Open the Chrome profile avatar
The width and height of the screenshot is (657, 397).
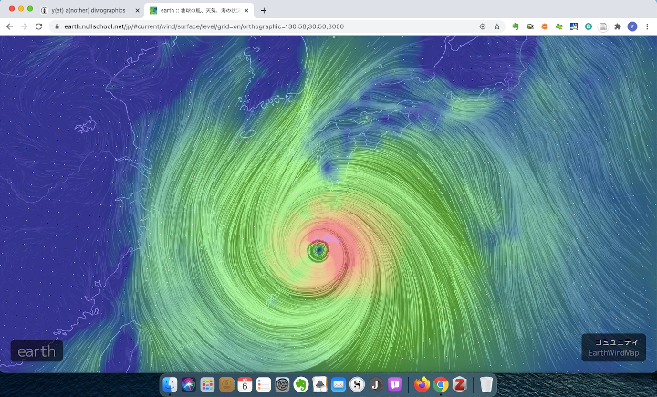pyautogui.click(x=632, y=26)
